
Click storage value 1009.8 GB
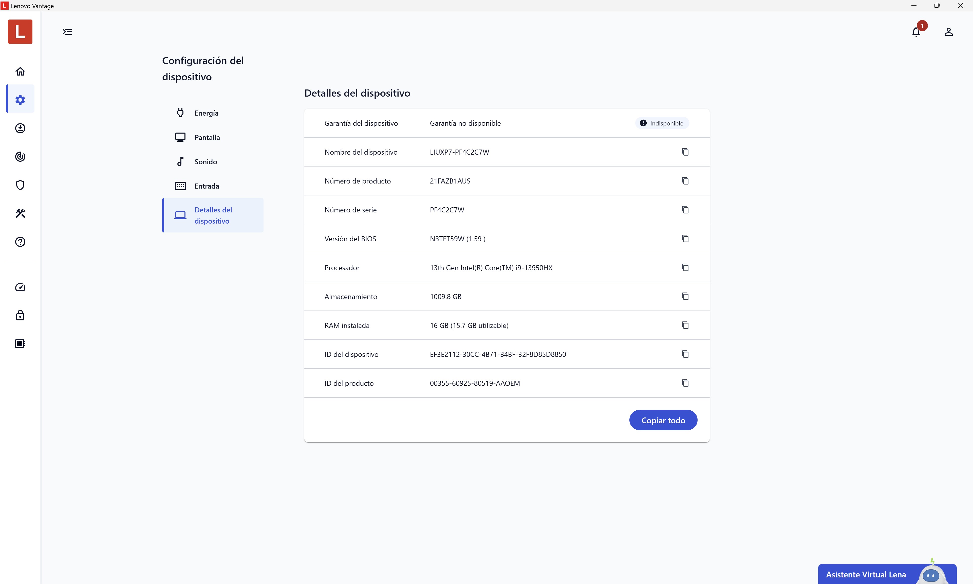[x=446, y=297]
